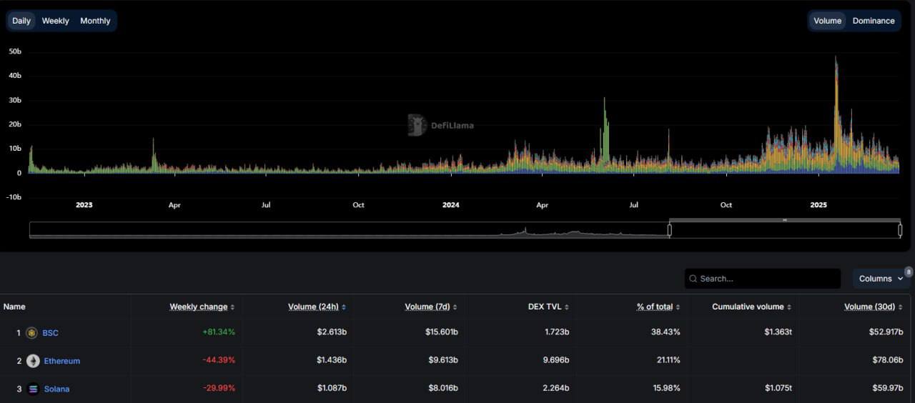Focus the Search input field
The image size is (915, 403).
763,279
